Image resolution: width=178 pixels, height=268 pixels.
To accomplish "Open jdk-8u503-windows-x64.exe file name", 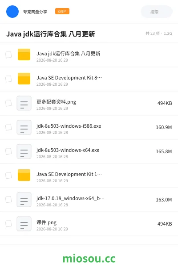I will tap(68, 150).
